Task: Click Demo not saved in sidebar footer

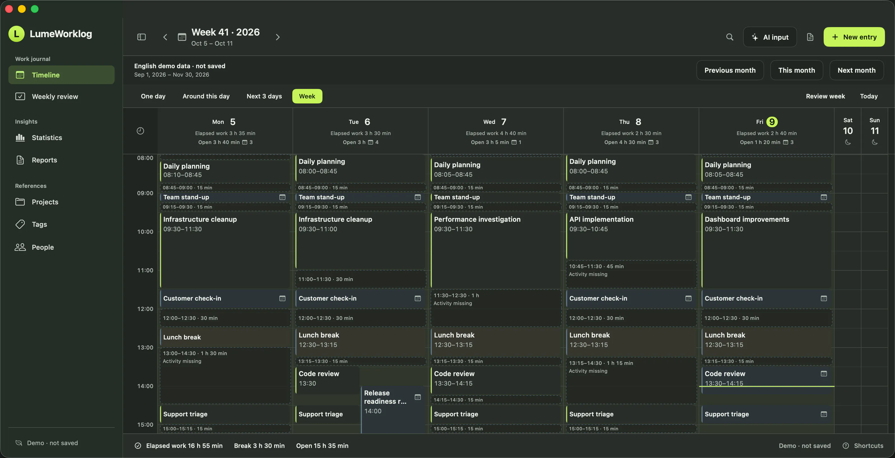Action: [47, 443]
